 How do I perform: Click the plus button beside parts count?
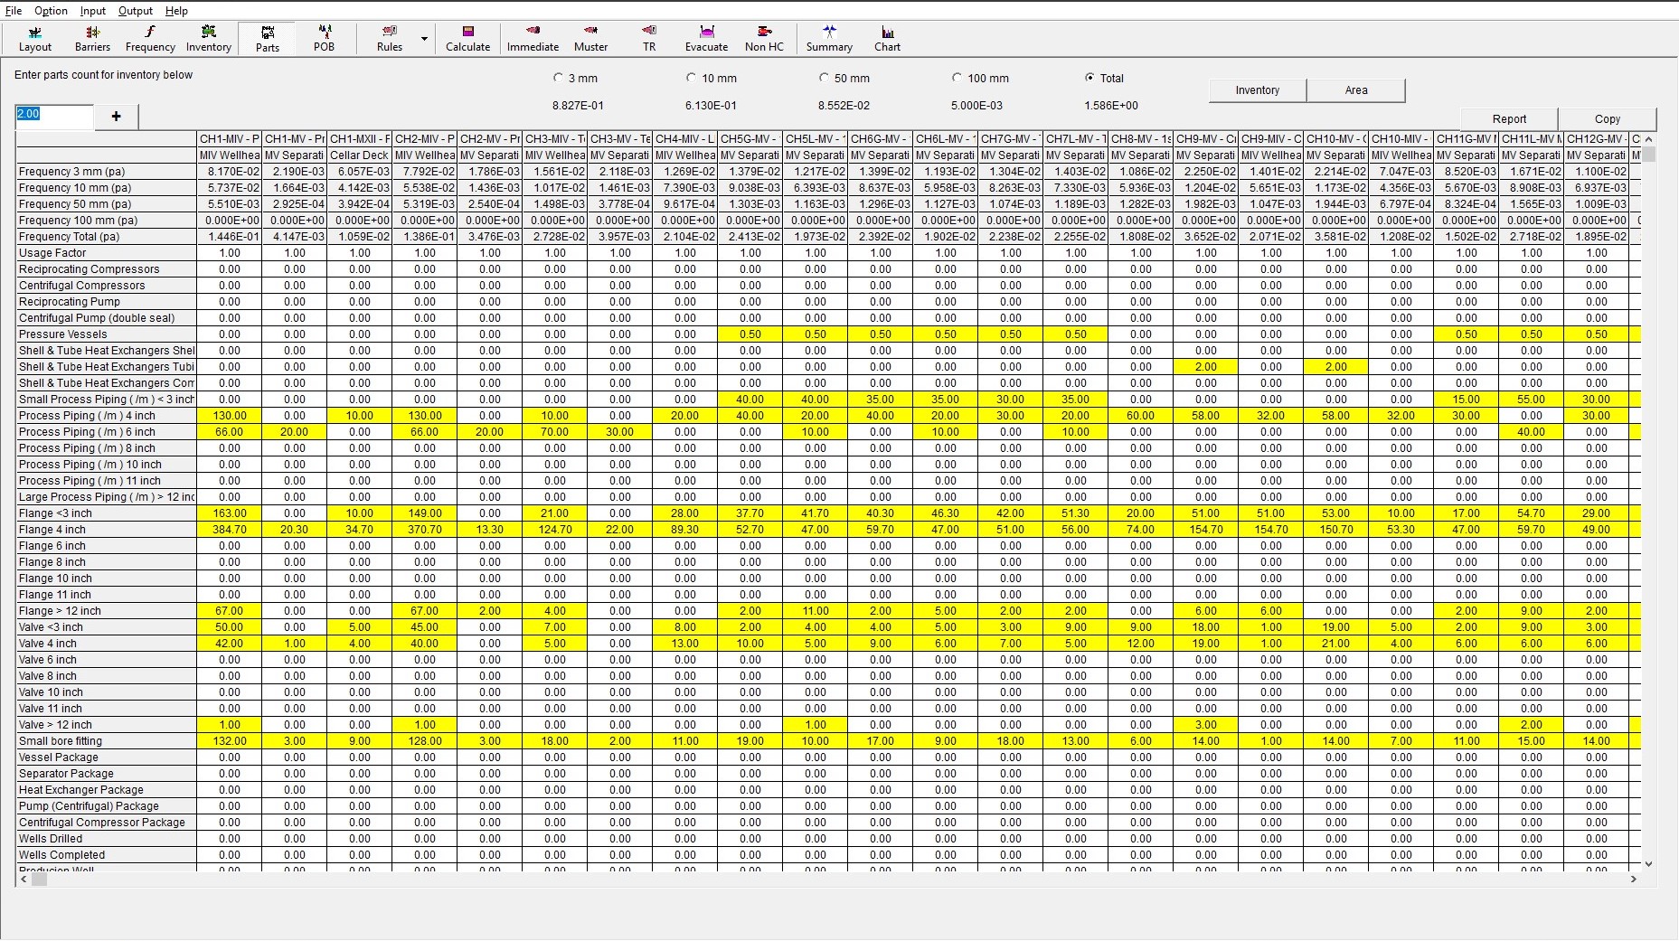(116, 116)
